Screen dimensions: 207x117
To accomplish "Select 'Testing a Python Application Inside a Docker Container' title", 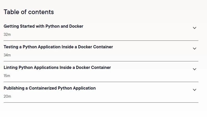I will 58,47.
